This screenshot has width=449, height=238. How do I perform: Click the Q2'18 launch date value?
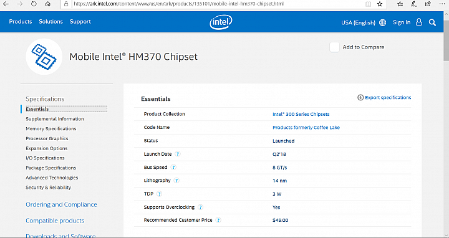(279, 154)
